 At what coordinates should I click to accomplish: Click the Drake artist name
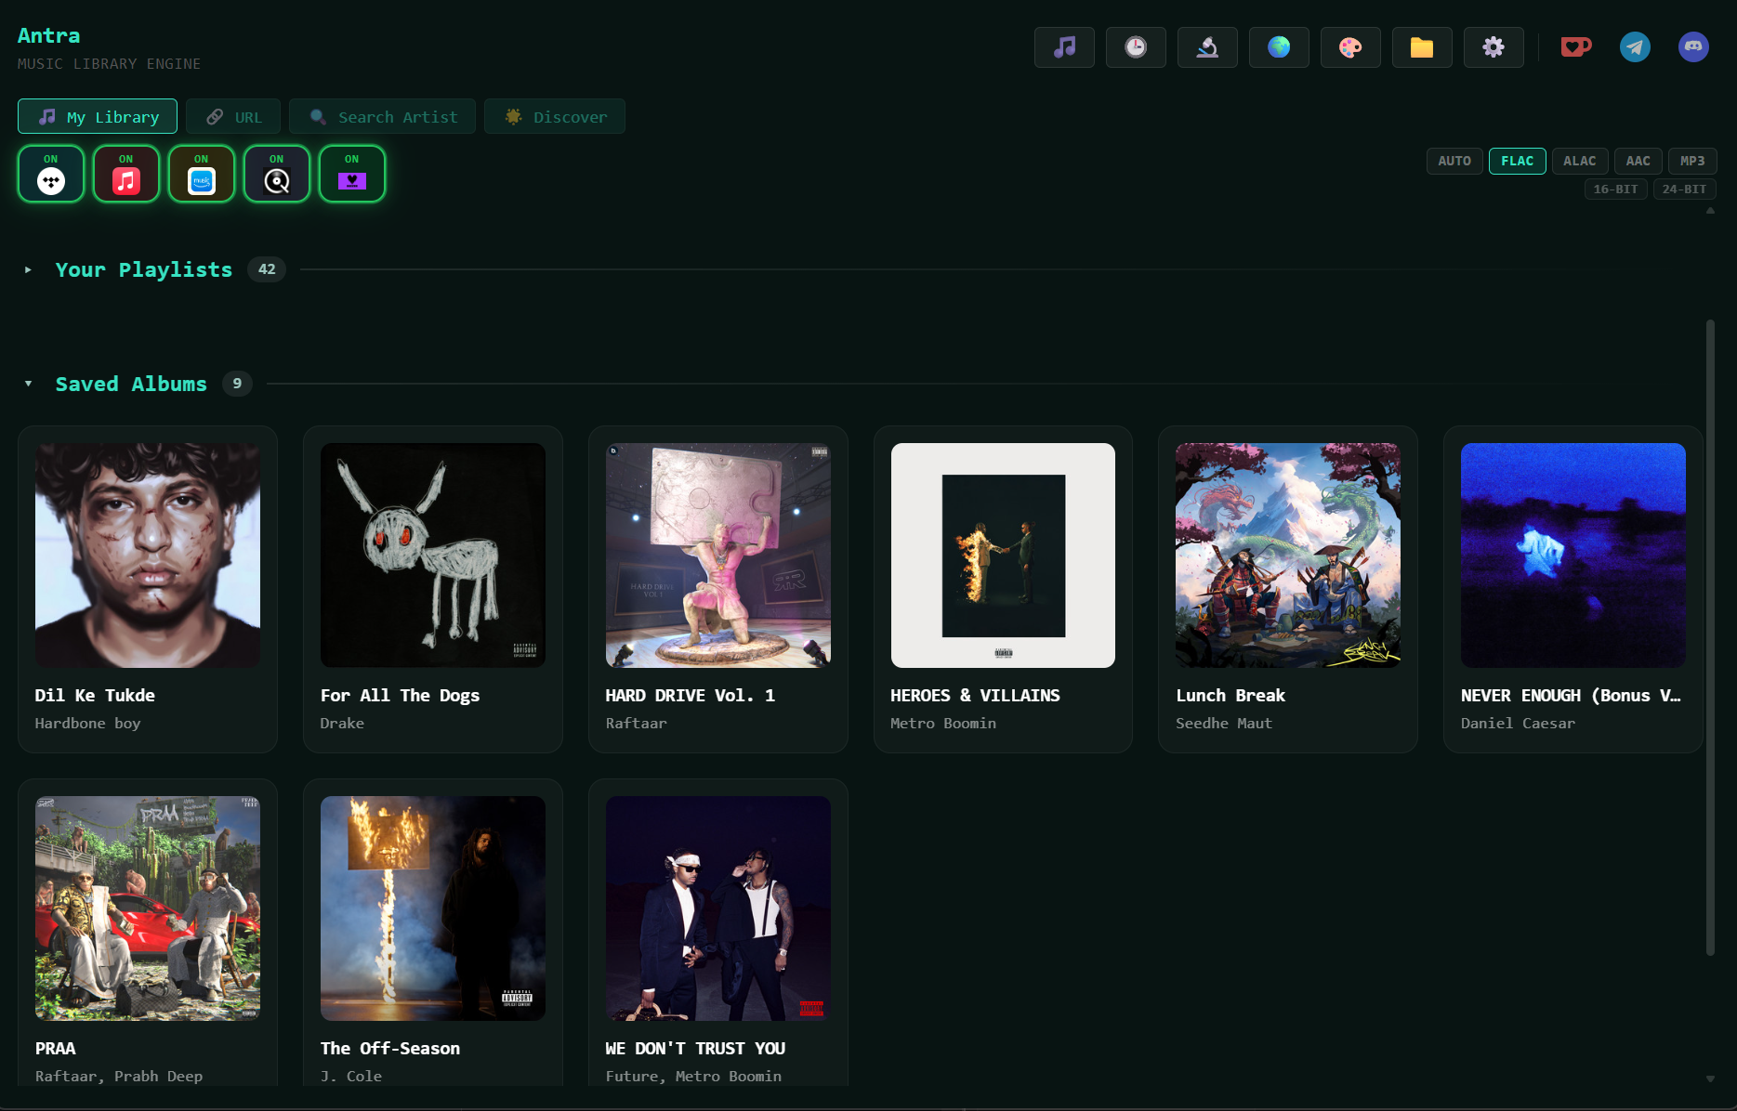pos(342,724)
